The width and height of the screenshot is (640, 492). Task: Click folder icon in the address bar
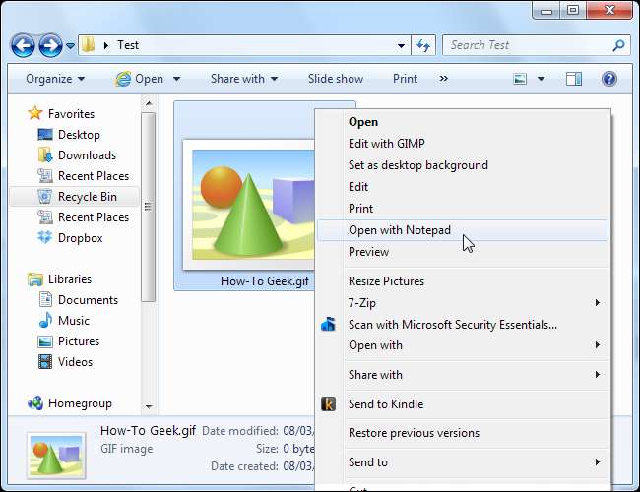(x=88, y=45)
